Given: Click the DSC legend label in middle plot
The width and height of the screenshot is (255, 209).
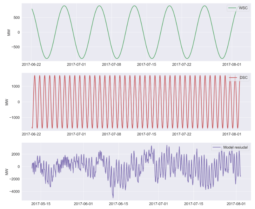Looking at the screenshot, I should [x=244, y=78].
